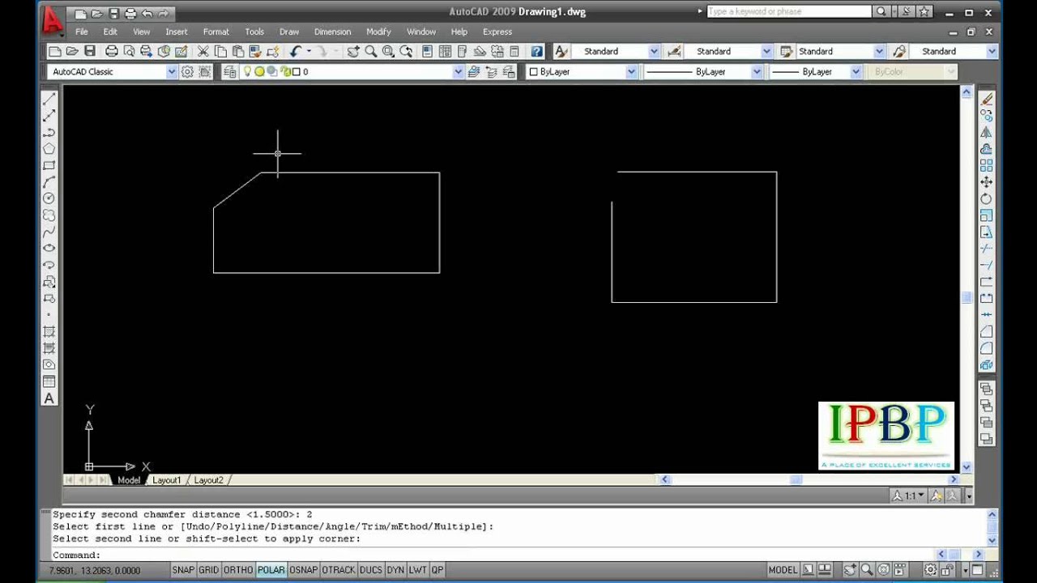
Task: Select the Hatch tool
Action: [49, 332]
